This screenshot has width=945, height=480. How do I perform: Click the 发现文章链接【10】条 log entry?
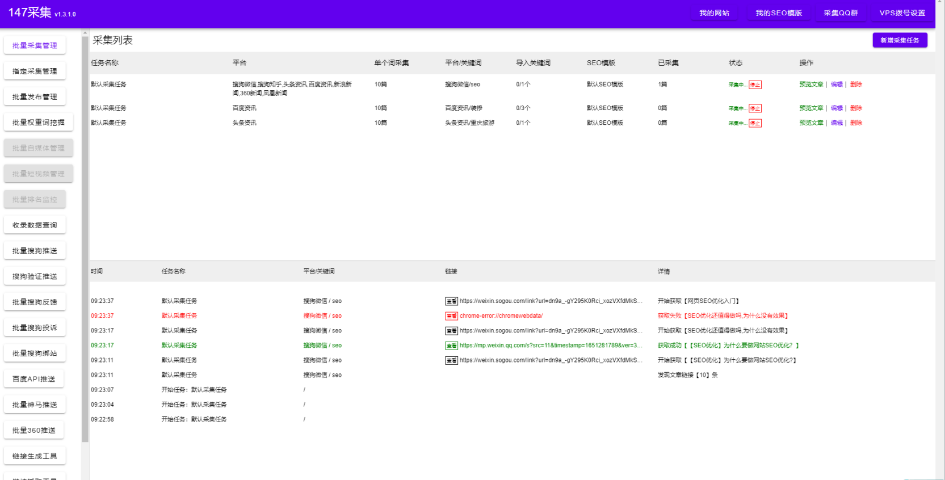click(688, 375)
